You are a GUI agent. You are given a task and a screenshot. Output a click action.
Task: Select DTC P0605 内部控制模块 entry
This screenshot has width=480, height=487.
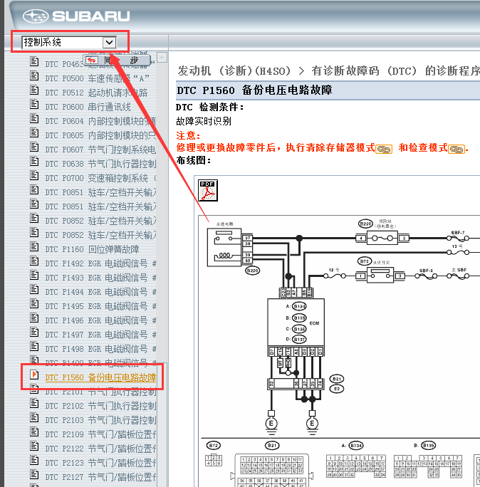click(x=100, y=135)
